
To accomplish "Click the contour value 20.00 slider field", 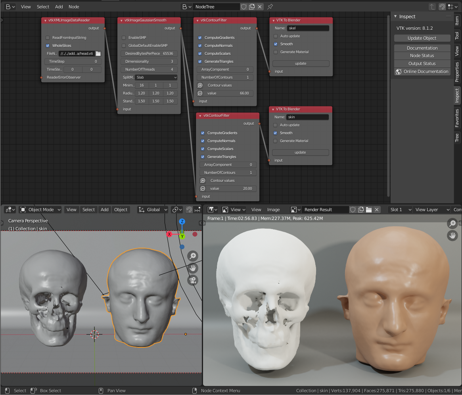I will pos(231,189).
